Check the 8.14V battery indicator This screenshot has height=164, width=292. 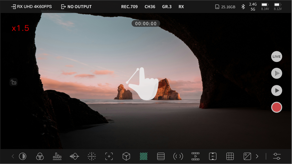coord(265,7)
